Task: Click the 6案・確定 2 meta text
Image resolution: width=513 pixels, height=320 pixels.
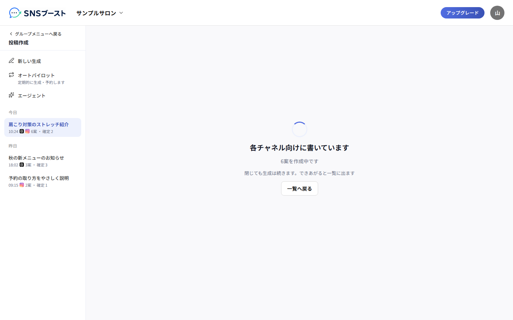Action: 42,132
